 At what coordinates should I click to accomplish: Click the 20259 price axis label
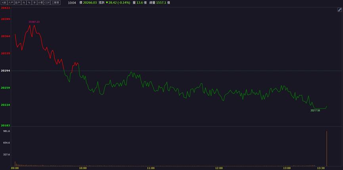pos(6,88)
